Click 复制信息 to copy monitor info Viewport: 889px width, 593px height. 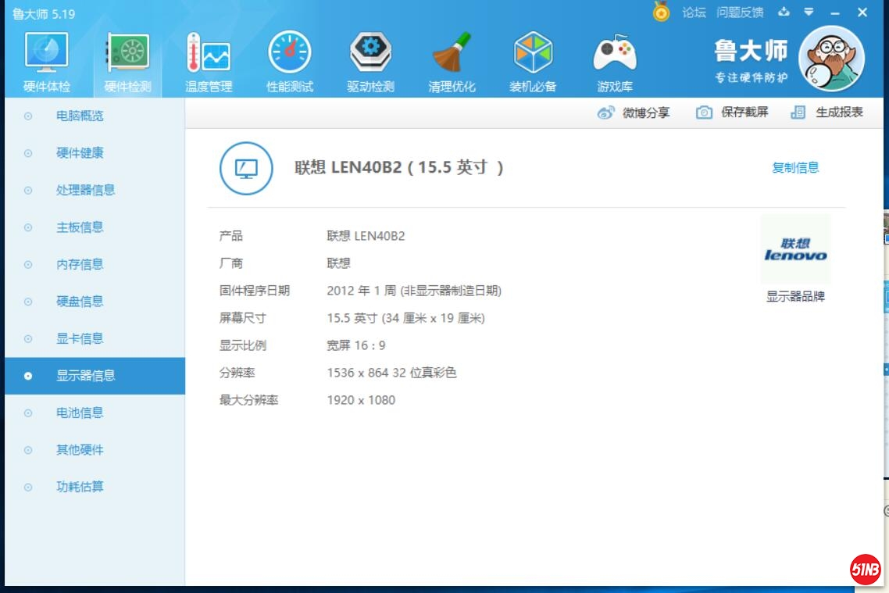coord(795,167)
